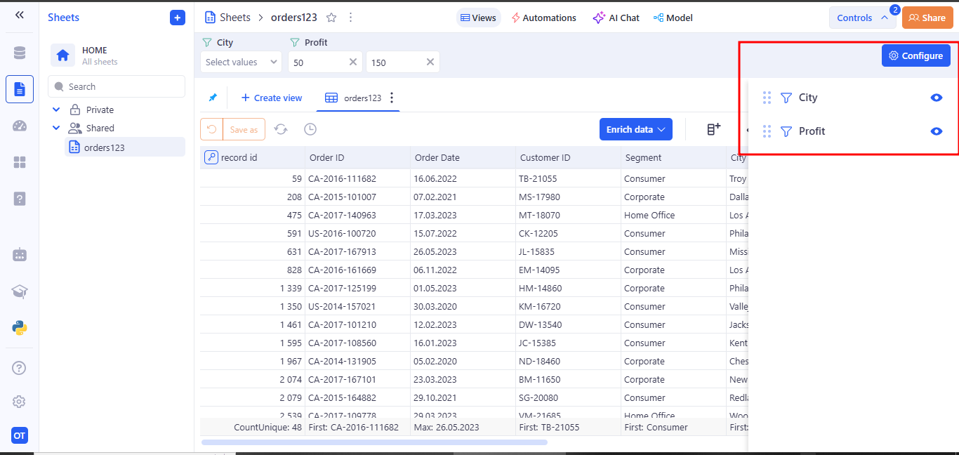This screenshot has width=959, height=455.
Task: Click the Profit maximum field with 150
Action: (402, 62)
